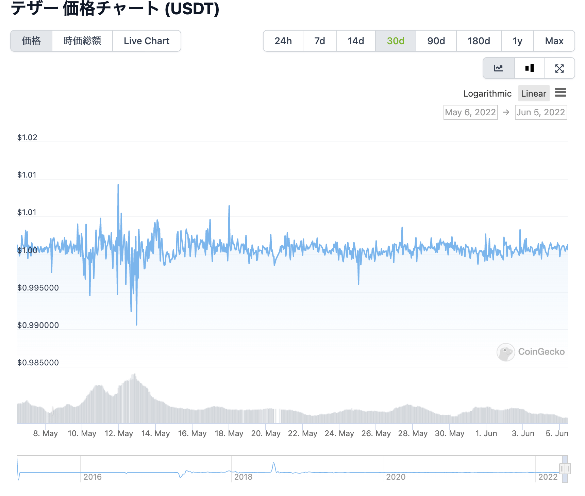
Task: Switch to candlestick chart view
Action: [529, 68]
